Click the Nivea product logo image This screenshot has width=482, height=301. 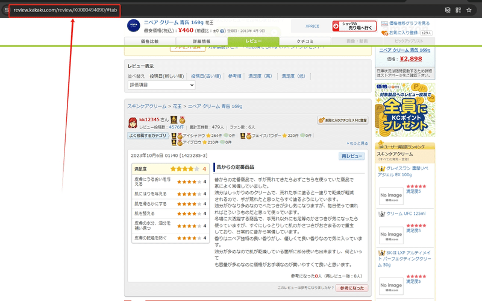[x=133, y=25]
